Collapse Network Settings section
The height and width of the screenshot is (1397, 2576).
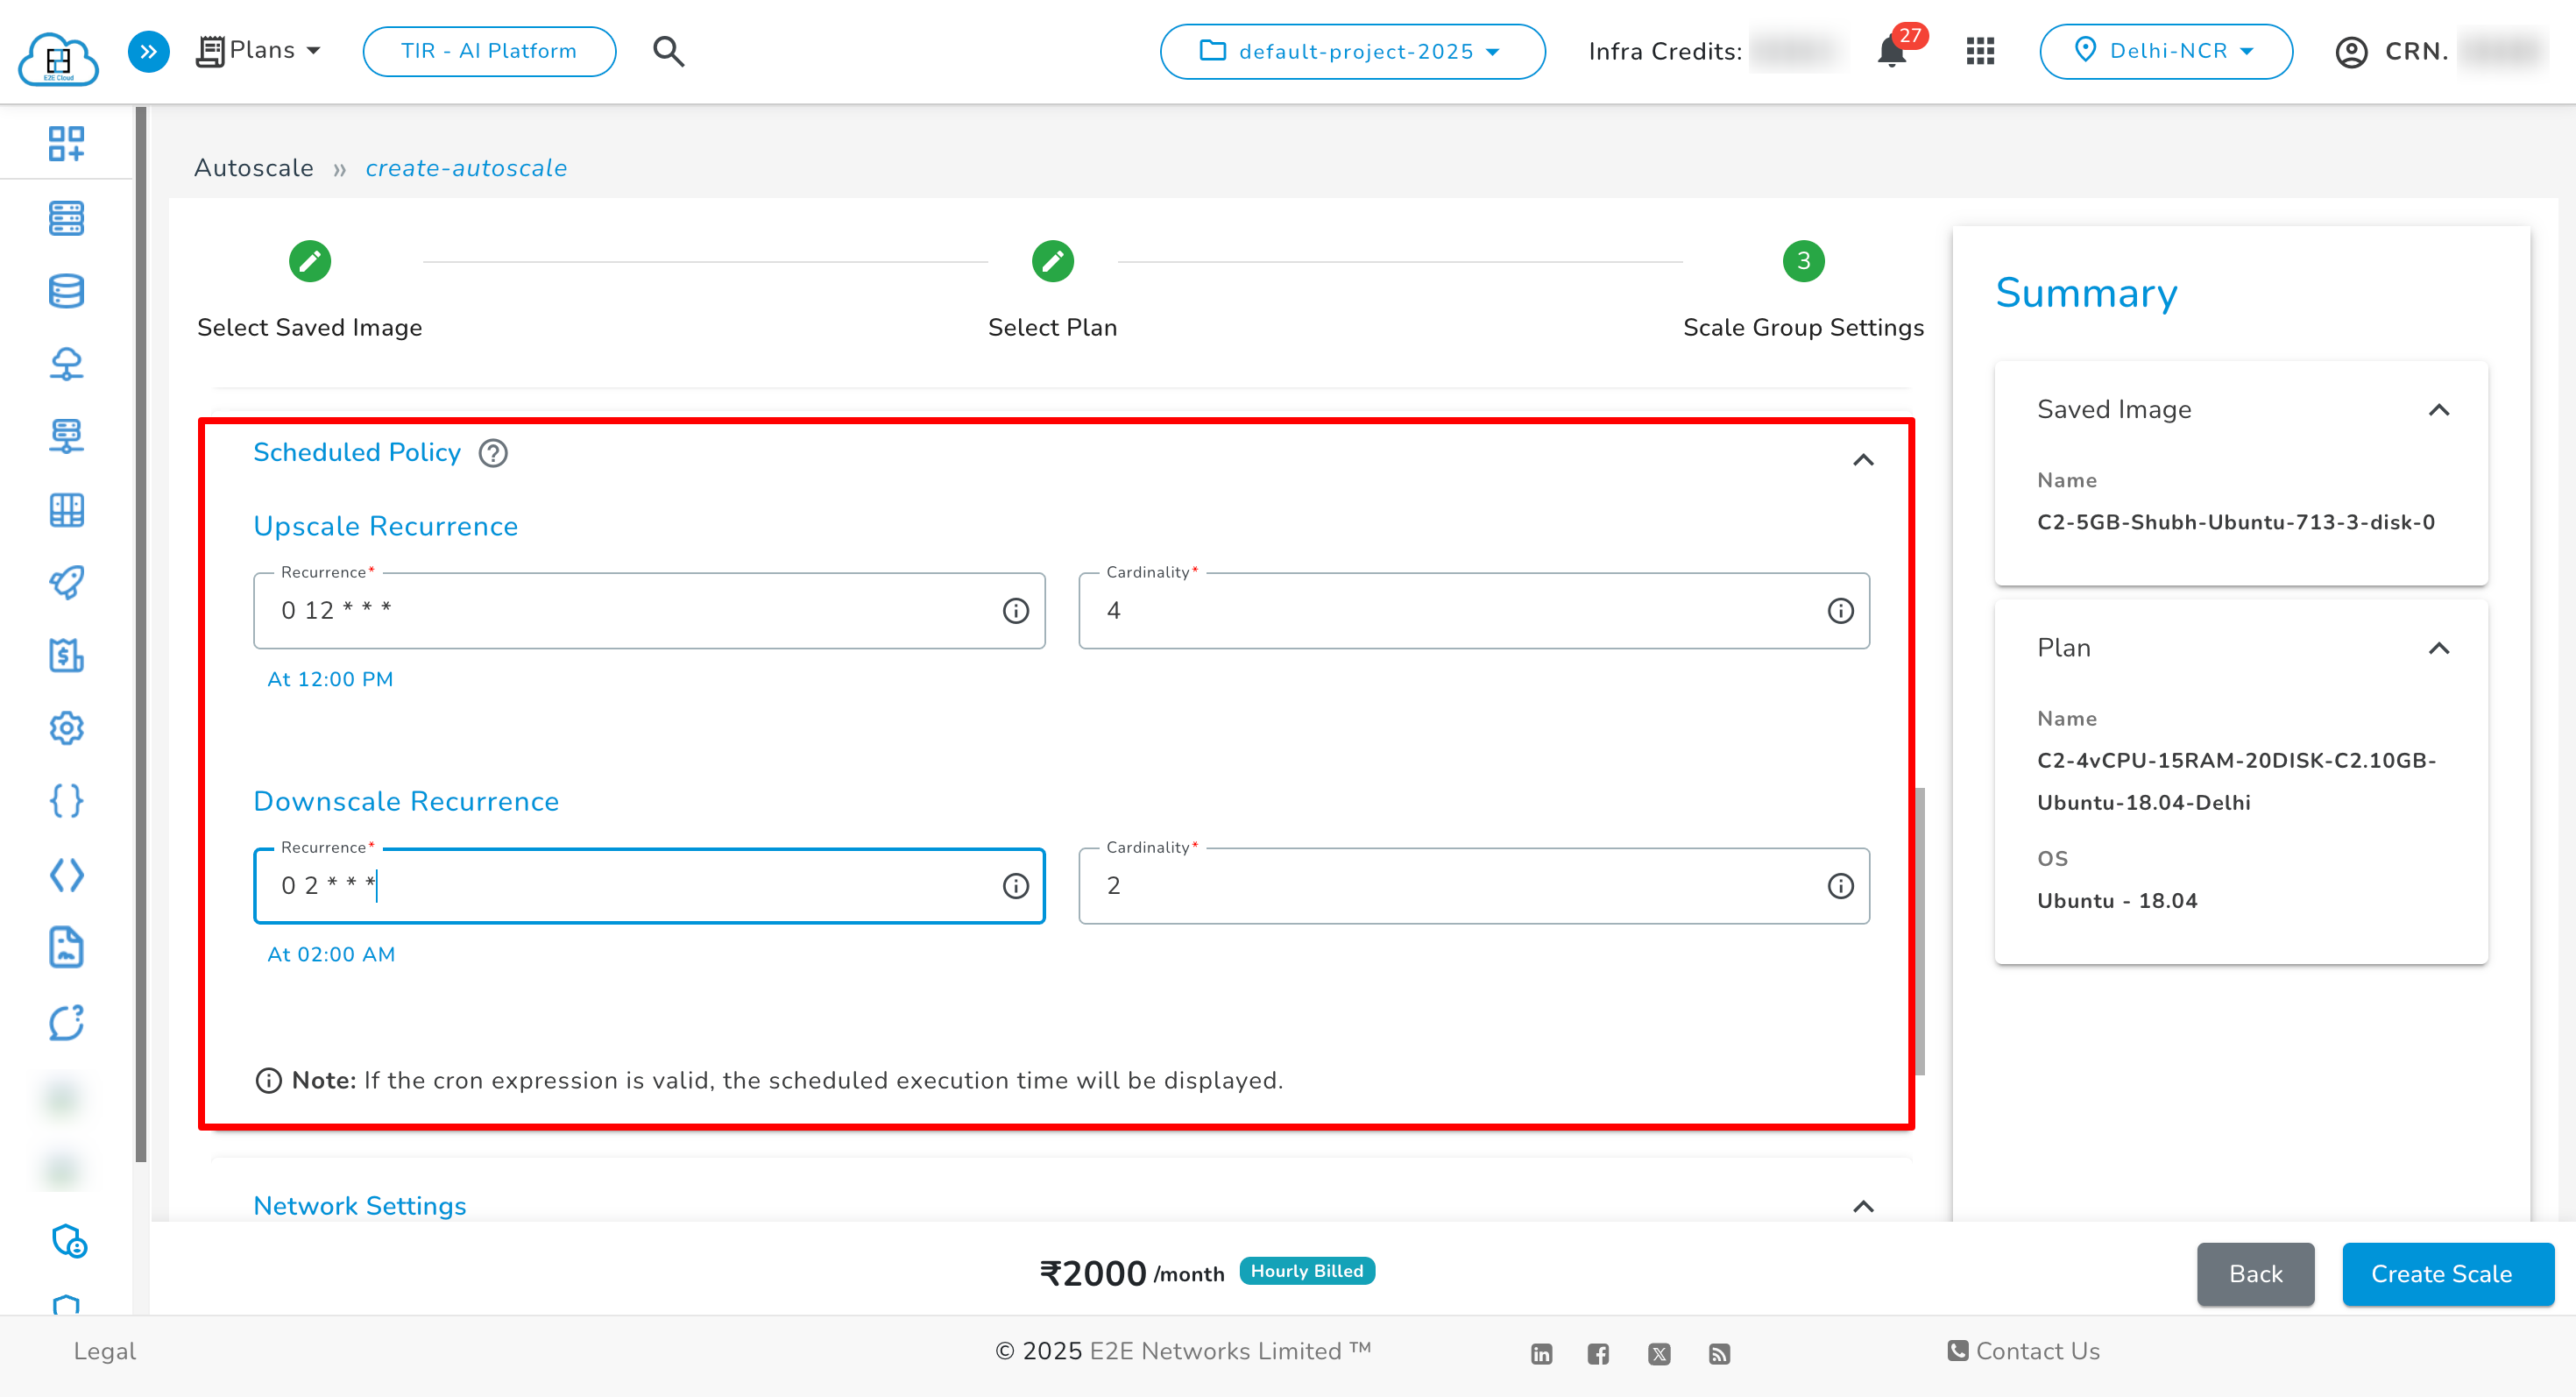point(1862,1206)
